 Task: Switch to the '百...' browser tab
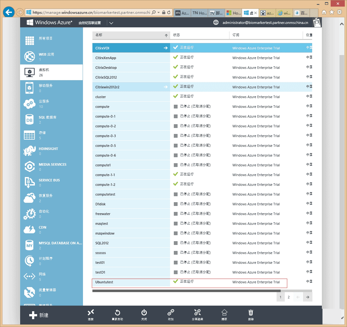[x=302, y=13]
